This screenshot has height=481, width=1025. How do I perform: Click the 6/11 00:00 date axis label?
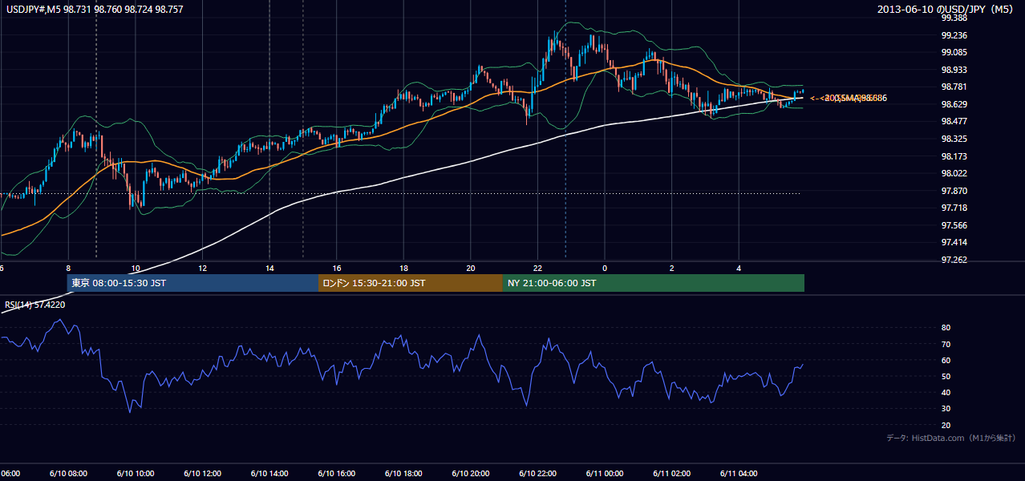pos(605,474)
